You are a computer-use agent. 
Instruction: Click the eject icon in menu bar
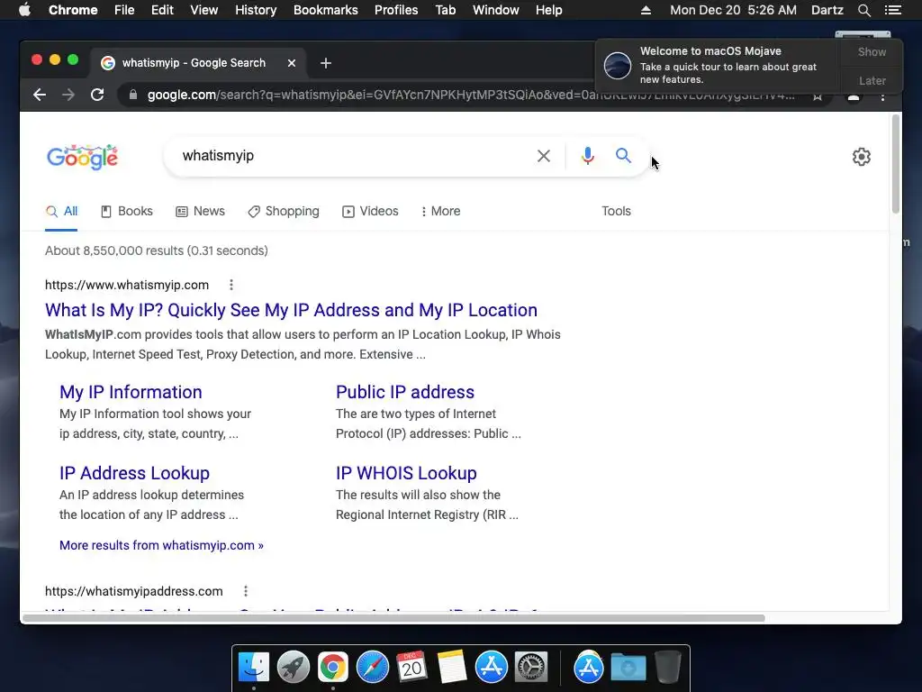pyautogui.click(x=646, y=10)
